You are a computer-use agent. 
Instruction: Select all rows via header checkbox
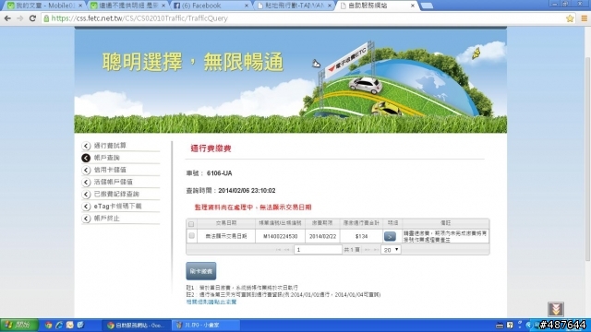tap(191, 224)
